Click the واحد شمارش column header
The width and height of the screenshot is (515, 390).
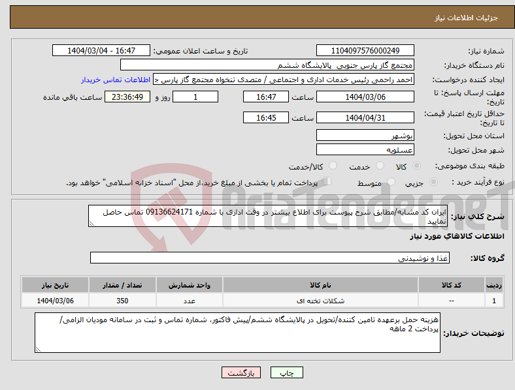189,285
